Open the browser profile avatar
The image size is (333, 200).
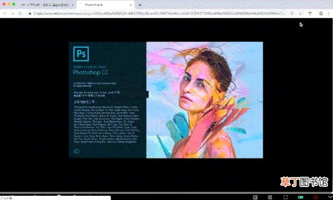coord(321,14)
